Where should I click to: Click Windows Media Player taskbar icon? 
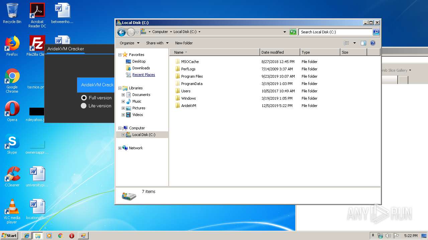click(x=49, y=236)
